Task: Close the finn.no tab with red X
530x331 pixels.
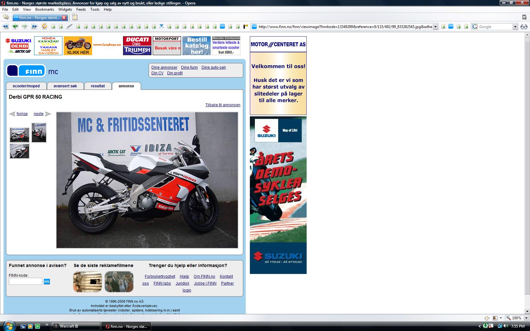Action: point(64,18)
